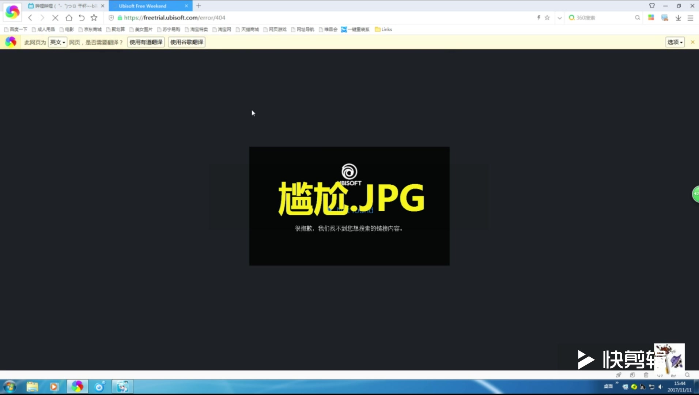Click inside the 360搜索 search field
This screenshot has width=699, height=395.
coord(592,18)
